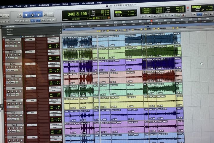
Task: Select the Trim tool in toolbar
Action: [26, 15]
